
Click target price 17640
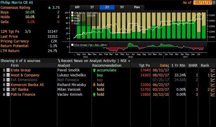pos(145,70)
